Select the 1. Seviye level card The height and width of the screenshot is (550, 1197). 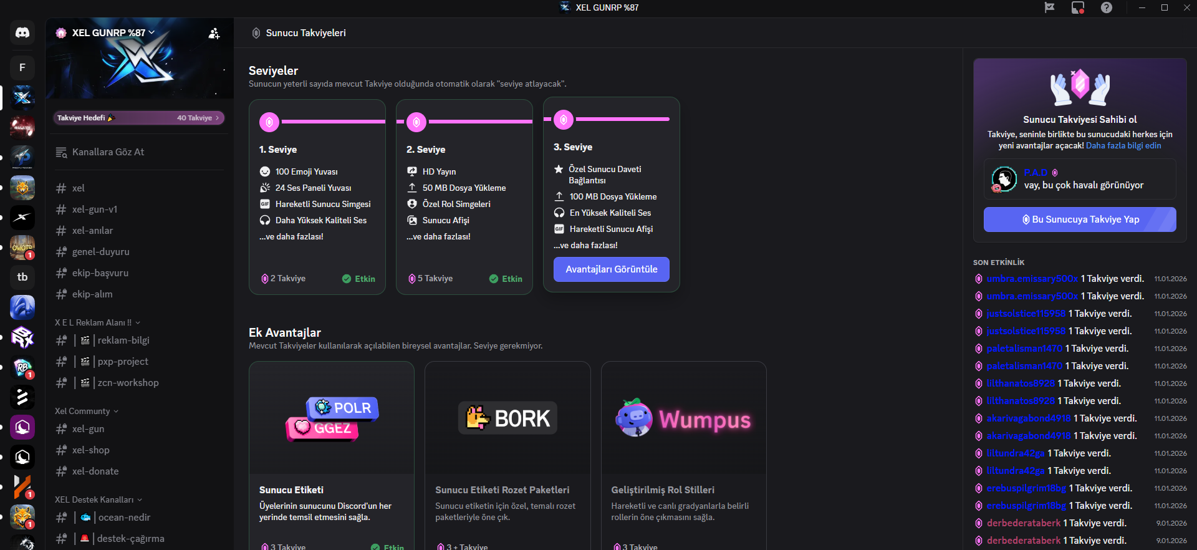click(x=317, y=197)
